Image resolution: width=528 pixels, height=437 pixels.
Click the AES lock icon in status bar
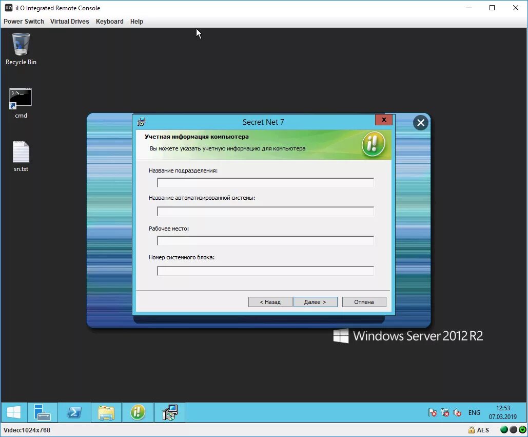[x=471, y=430]
